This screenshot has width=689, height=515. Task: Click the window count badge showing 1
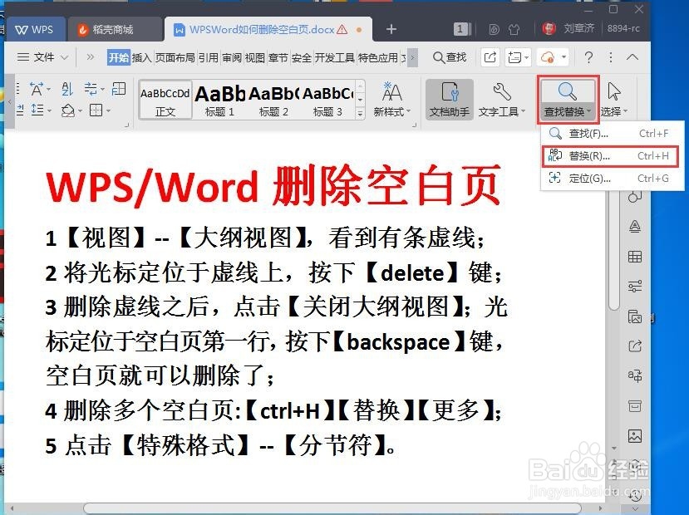(461, 29)
